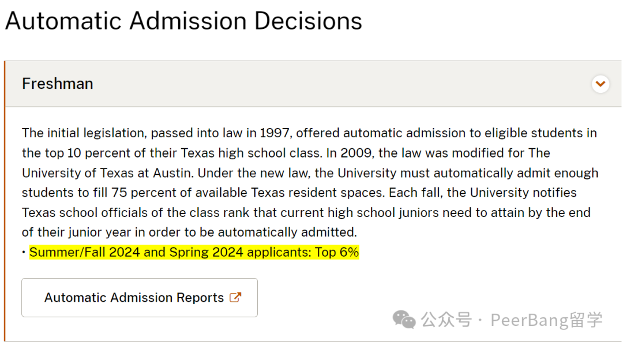
Task: Click the phrase "automatically admitted" ending the paragraph
Action: pos(287,232)
